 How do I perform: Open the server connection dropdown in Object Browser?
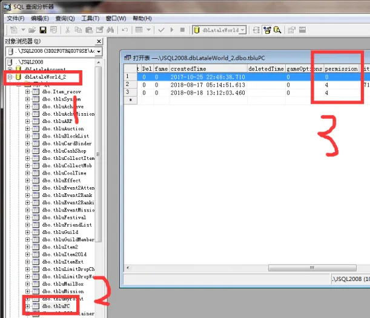coord(99,51)
